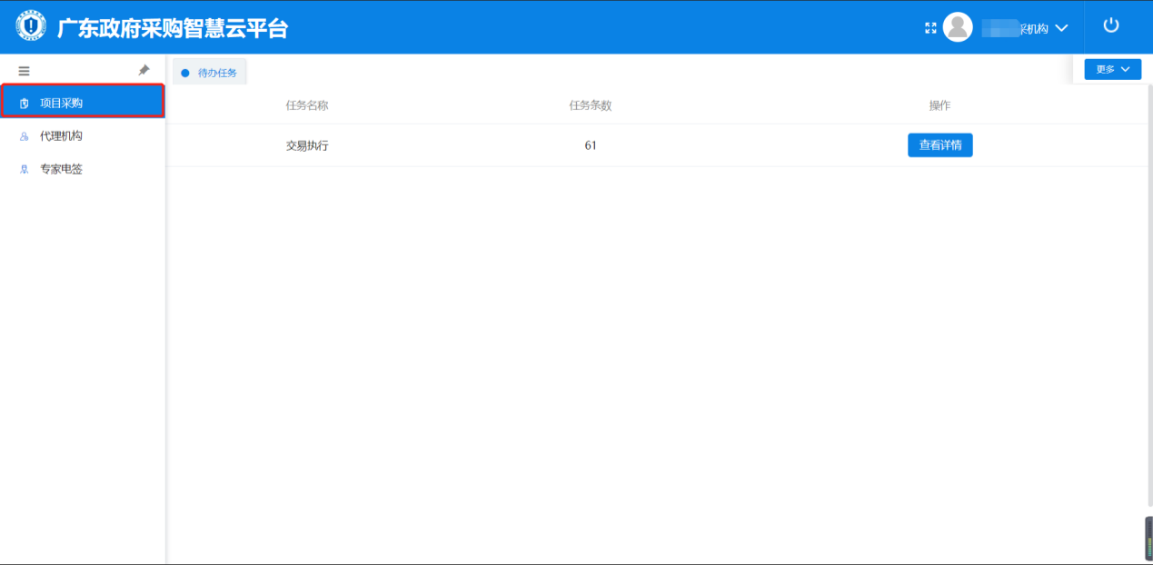This screenshot has width=1153, height=565.
Task: Click the 广东政府采购智慧云平台 title
Action: tap(173, 28)
